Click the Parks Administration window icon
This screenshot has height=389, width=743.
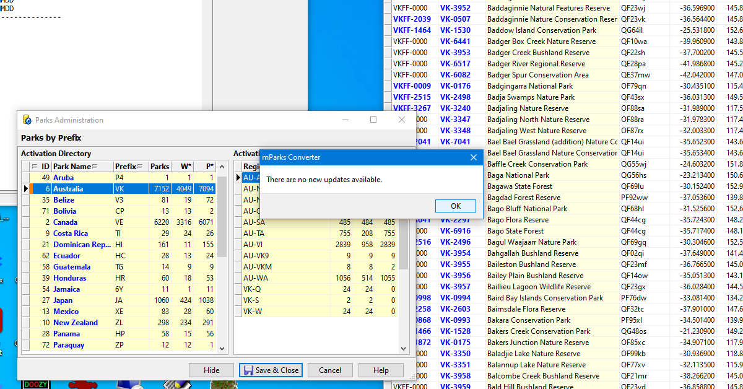[27, 120]
